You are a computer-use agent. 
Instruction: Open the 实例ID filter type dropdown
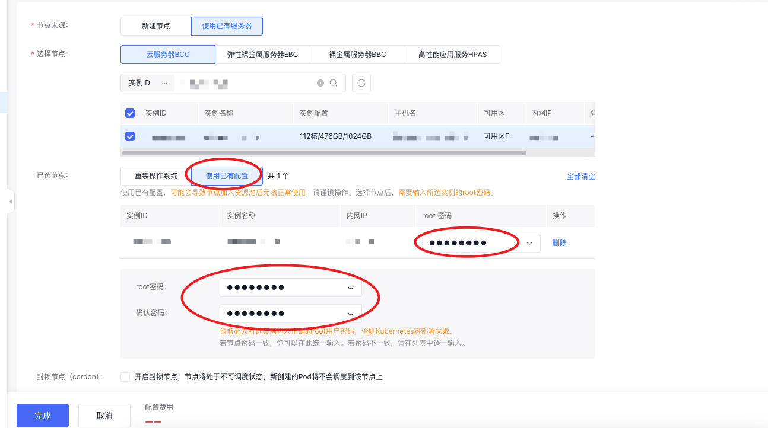point(148,83)
